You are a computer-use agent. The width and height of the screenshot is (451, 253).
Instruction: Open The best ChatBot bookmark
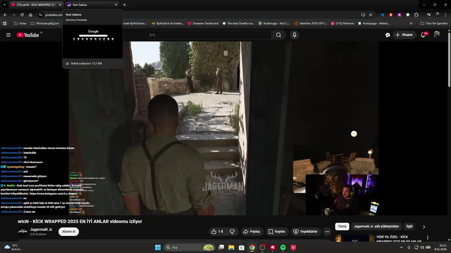pos(238,24)
